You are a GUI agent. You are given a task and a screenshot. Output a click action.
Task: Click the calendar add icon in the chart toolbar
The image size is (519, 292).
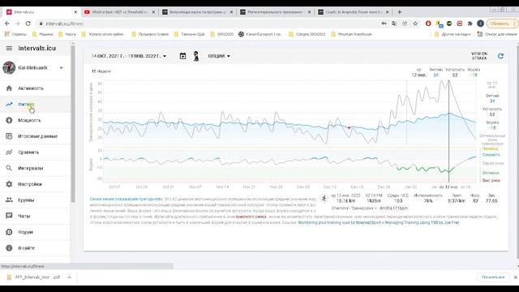(x=182, y=56)
